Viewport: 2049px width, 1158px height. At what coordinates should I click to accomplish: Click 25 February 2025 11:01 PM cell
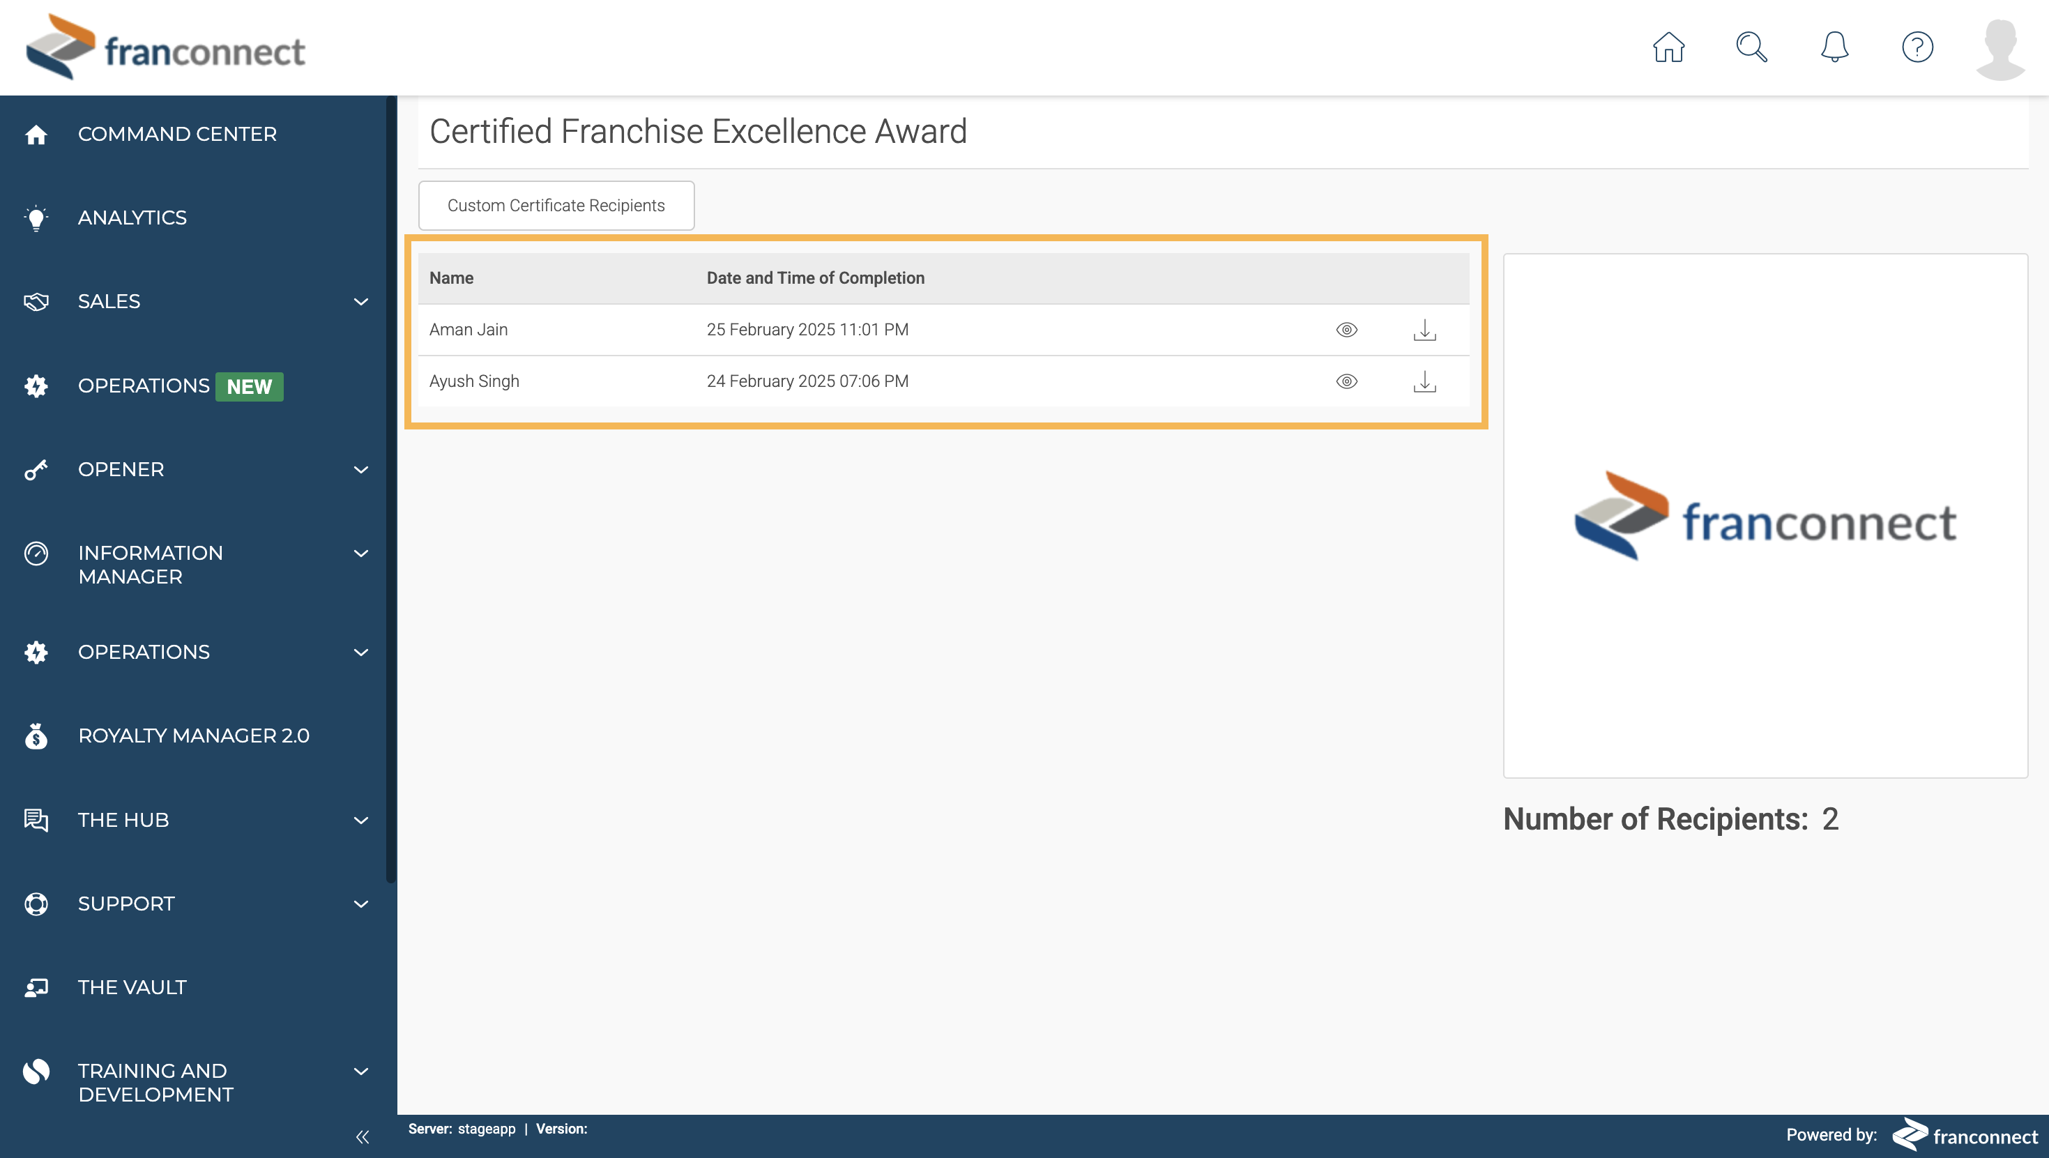pos(807,329)
